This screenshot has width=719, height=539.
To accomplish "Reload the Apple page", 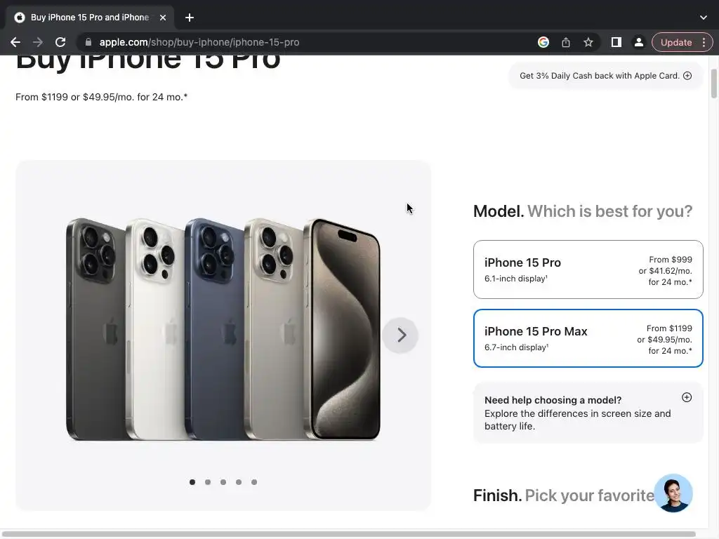I will point(60,42).
